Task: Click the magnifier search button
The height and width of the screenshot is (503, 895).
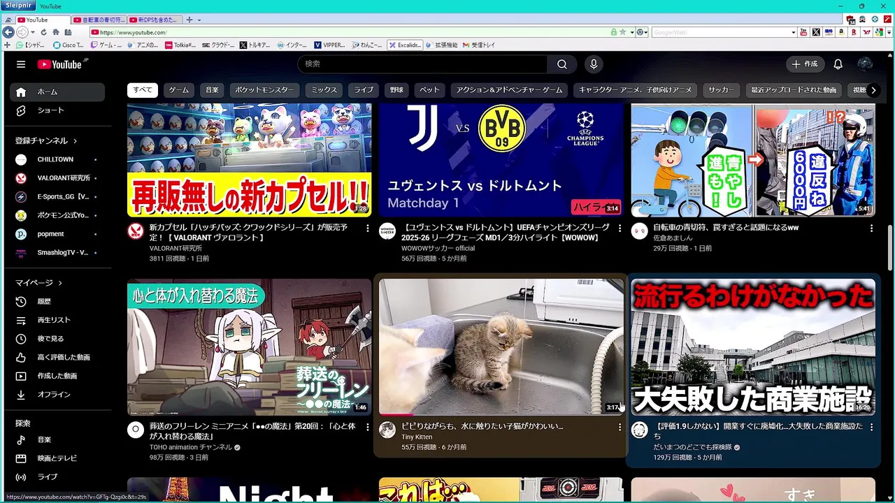Action: (x=562, y=64)
